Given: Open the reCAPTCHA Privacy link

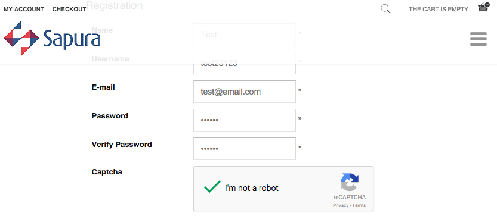Looking at the screenshot, I should (x=341, y=205).
